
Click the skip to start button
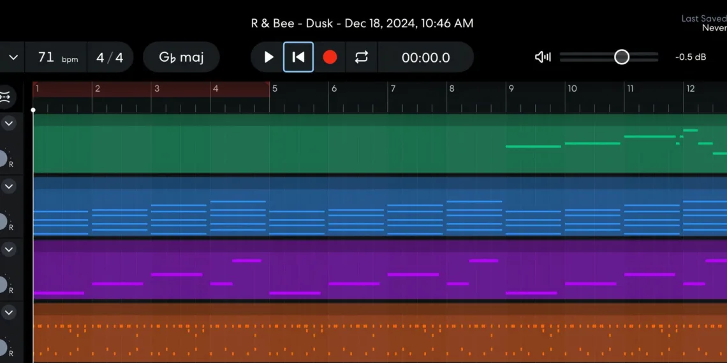pyautogui.click(x=298, y=57)
